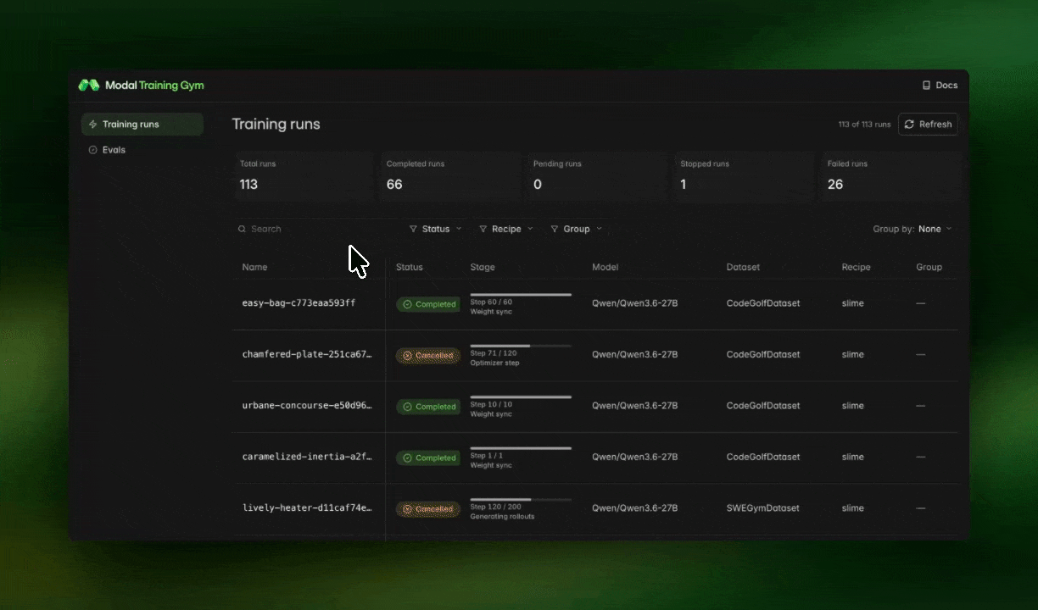Open the Recipe filter dropdown
This screenshot has width=1038, height=610.
505,229
